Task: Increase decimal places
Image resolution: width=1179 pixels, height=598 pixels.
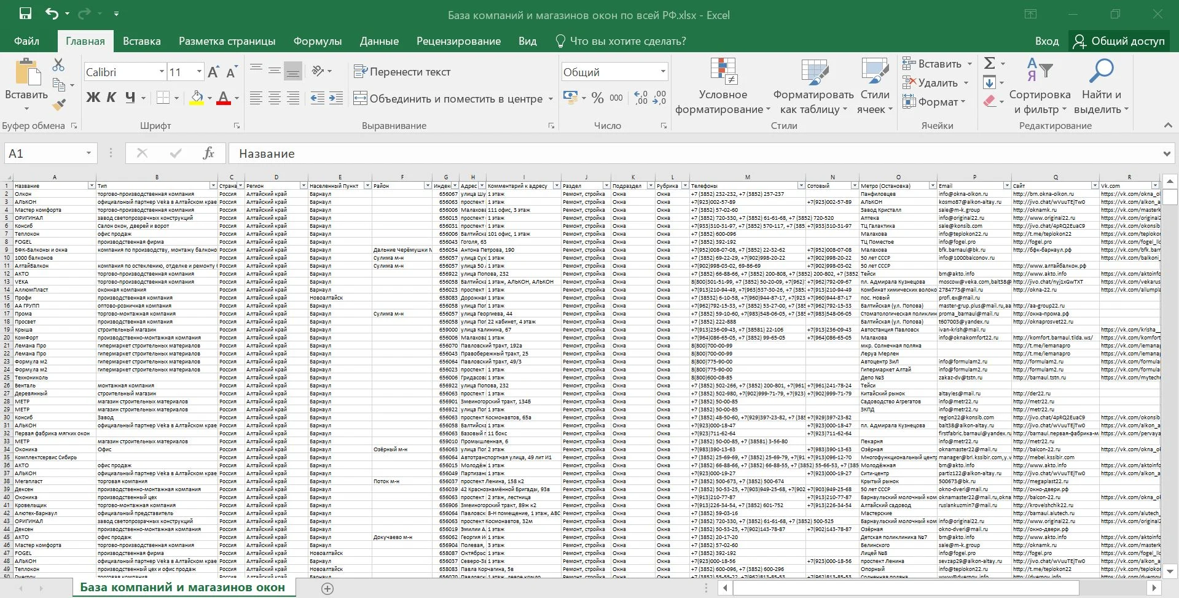Action: pos(641,98)
